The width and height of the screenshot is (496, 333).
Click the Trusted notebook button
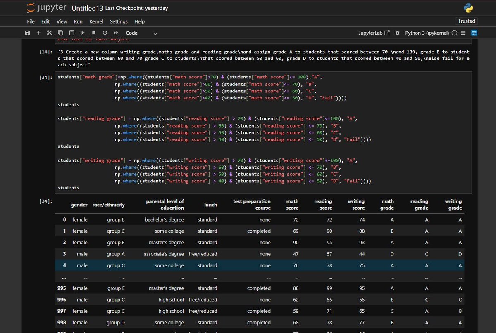point(467,21)
